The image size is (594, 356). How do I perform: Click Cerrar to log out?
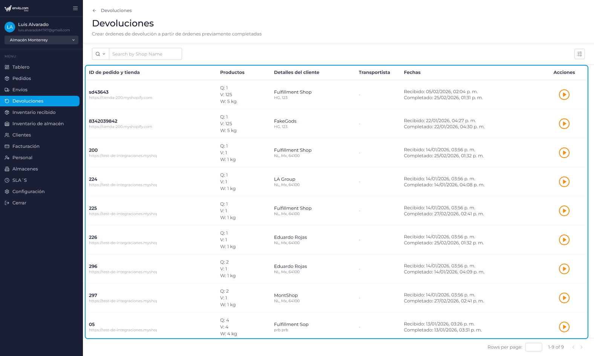pos(19,203)
